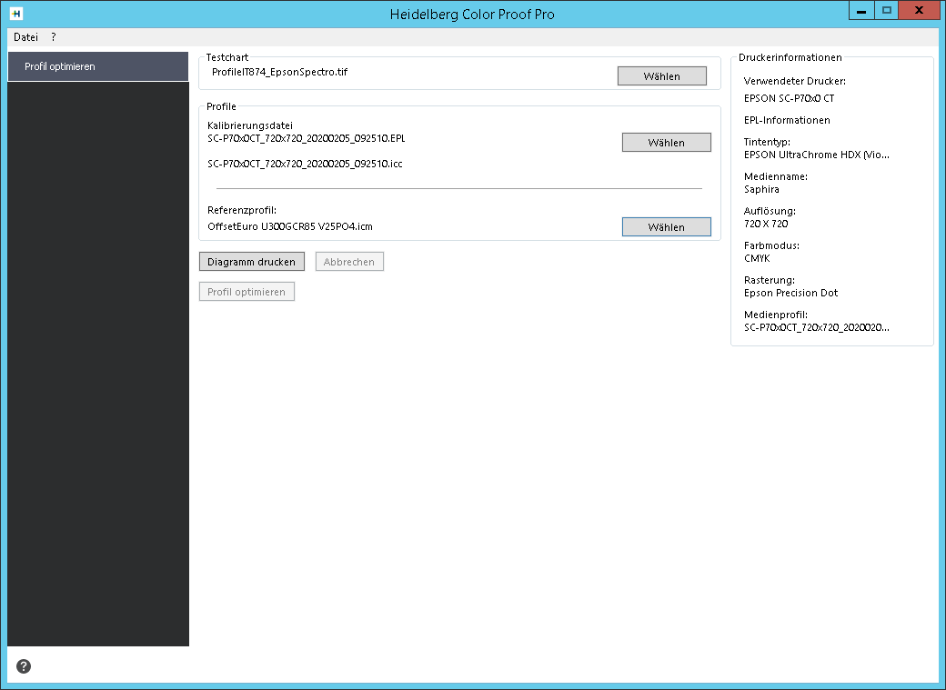Click the Heidelberg app icon in title bar
The height and width of the screenshot is (690, 946).
pos(15,14)
